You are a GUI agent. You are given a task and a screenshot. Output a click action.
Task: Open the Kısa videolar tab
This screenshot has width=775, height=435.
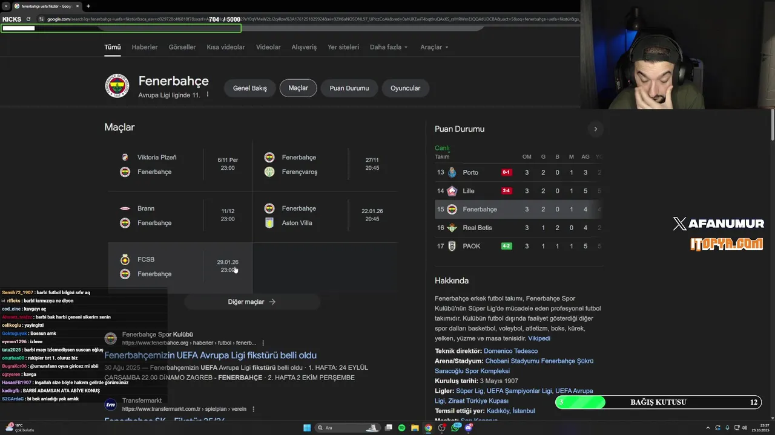[x=226, y=47]
